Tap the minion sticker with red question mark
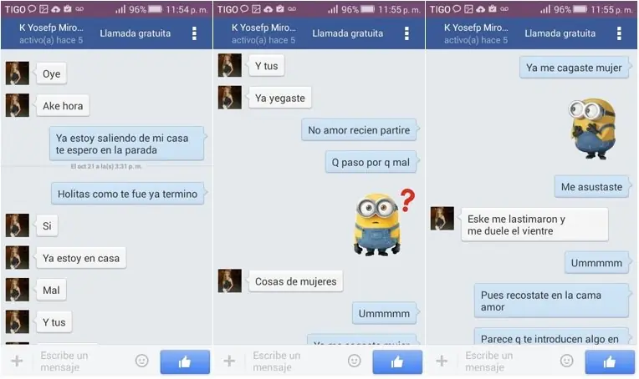The height and width of the screenshot is (379, 639). [383, 222]
